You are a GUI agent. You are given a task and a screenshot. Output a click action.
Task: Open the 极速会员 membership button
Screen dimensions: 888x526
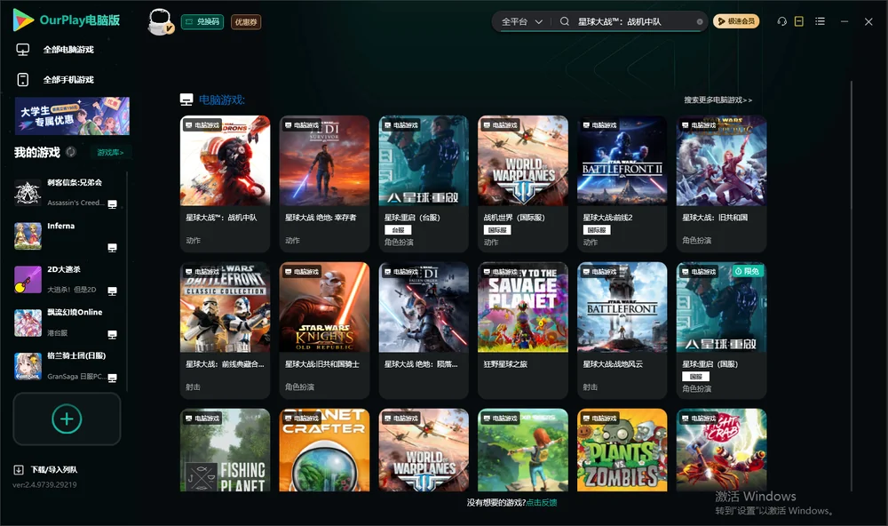pyautogui.click(x=736, y=21)
